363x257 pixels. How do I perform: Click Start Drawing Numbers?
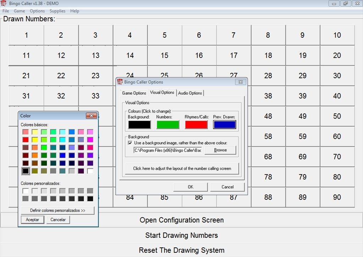click(x=181, y=235)
